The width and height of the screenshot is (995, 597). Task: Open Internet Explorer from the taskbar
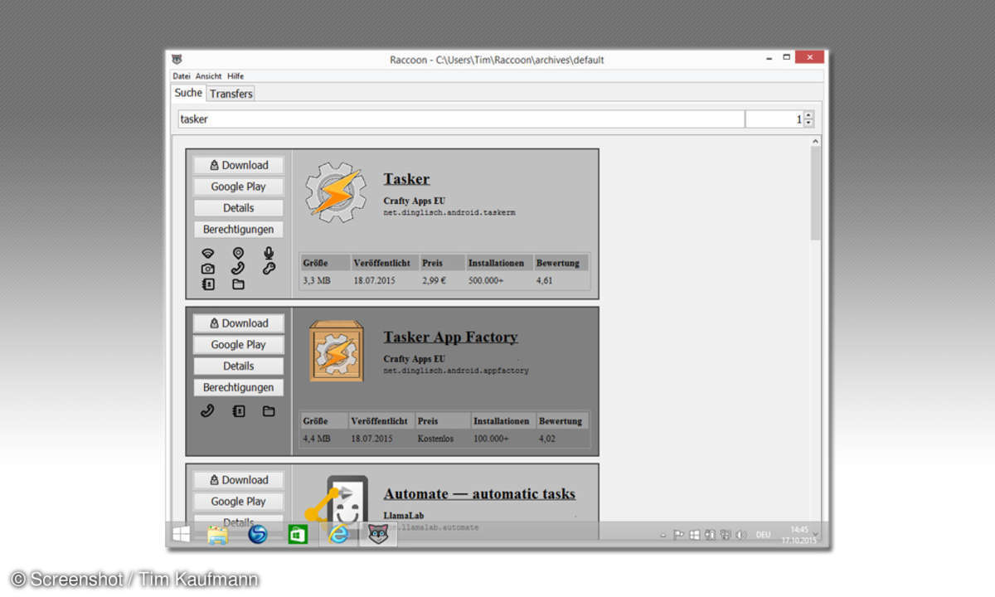pyautogui.click(x=337, y=535)
